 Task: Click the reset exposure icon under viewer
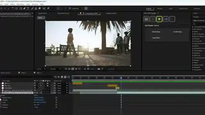88,69
